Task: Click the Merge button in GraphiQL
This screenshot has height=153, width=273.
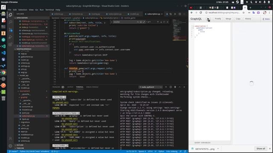Action: pyautogui.click(x=228, y=19)
